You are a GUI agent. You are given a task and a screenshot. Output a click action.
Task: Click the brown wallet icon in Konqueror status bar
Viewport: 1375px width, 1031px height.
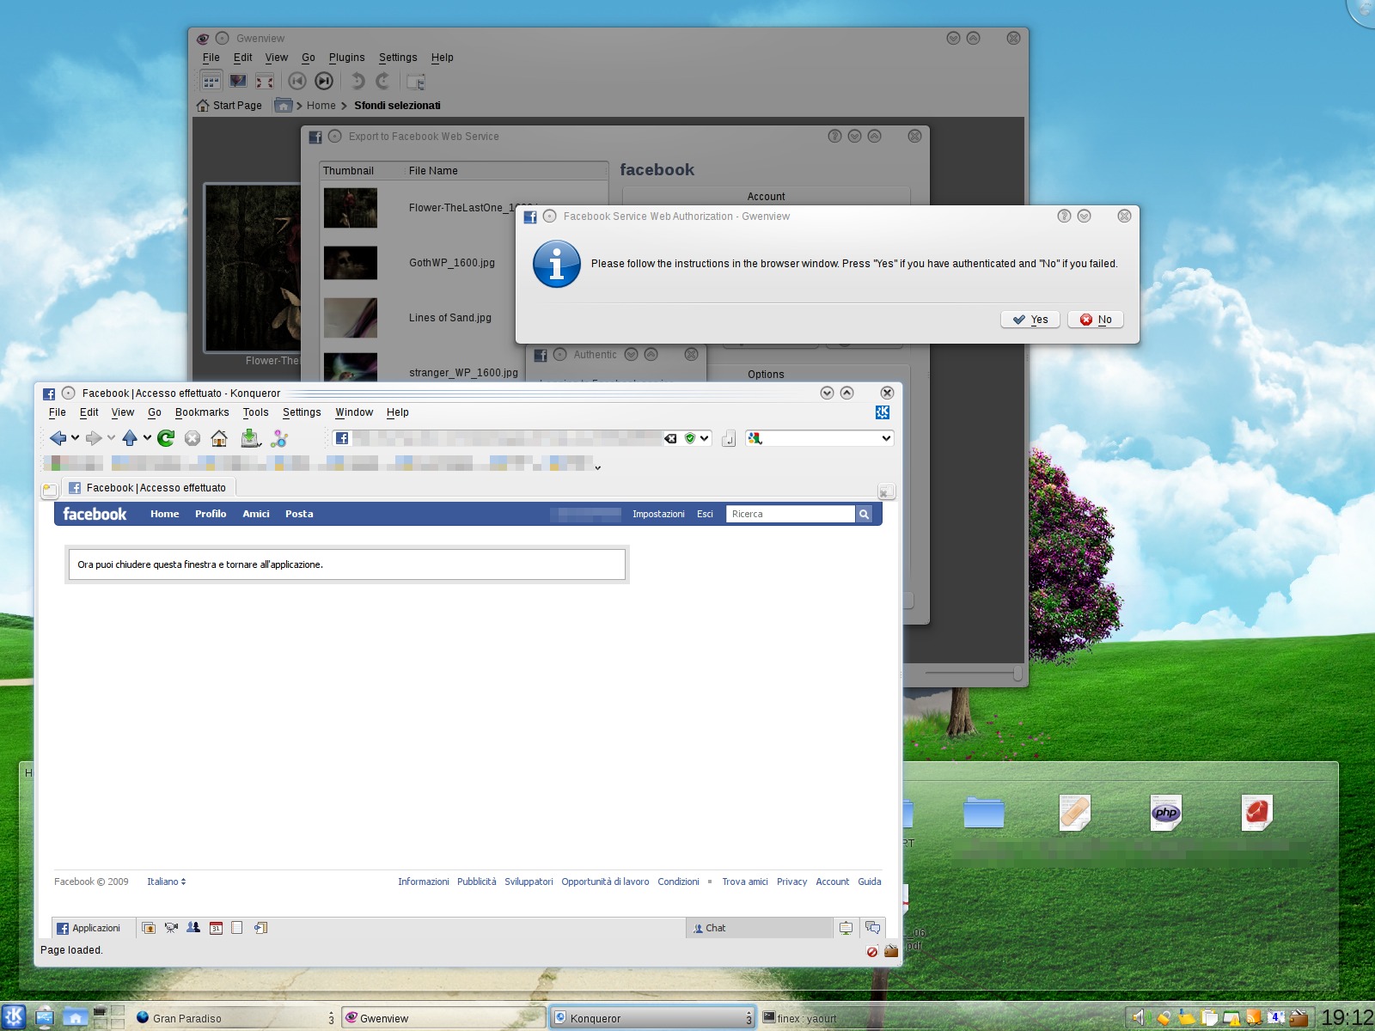pos(891,950)
